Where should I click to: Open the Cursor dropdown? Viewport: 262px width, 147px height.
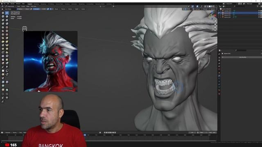(x=84, y=9)
